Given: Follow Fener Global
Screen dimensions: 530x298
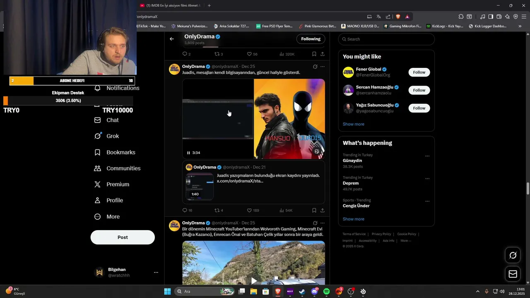Looking at the screenshot, I should pos(419,72).
